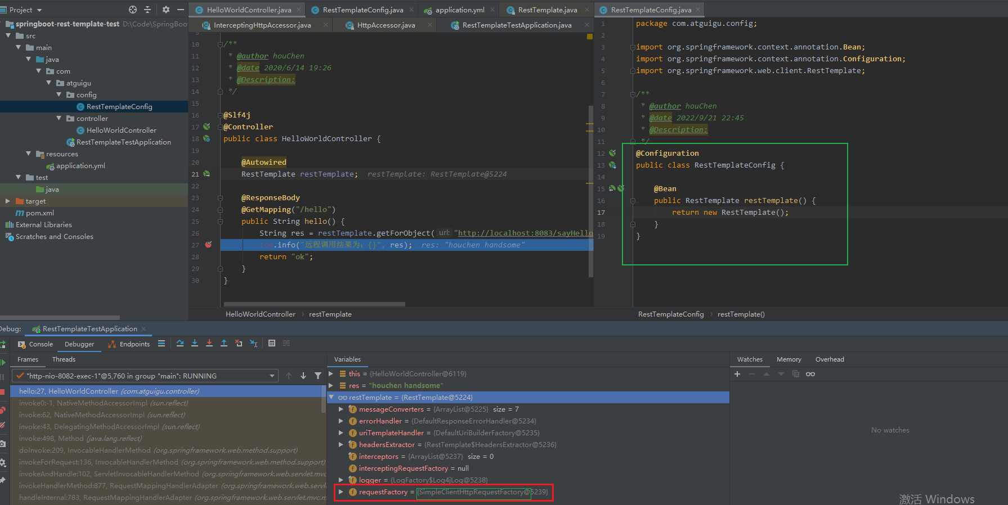Image resolution: width=1008 pixels, height=505 pixels.
Task: Click the green Resume Program icon
Action: tap(3, 363)
